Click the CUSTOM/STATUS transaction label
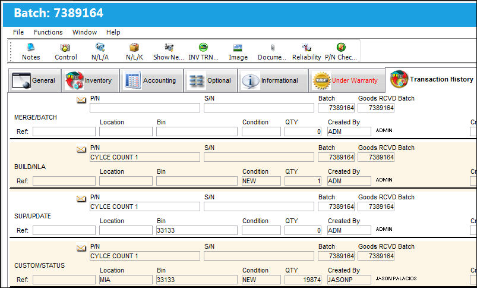This screenshot has width=477, height=288. pos(39,265)
